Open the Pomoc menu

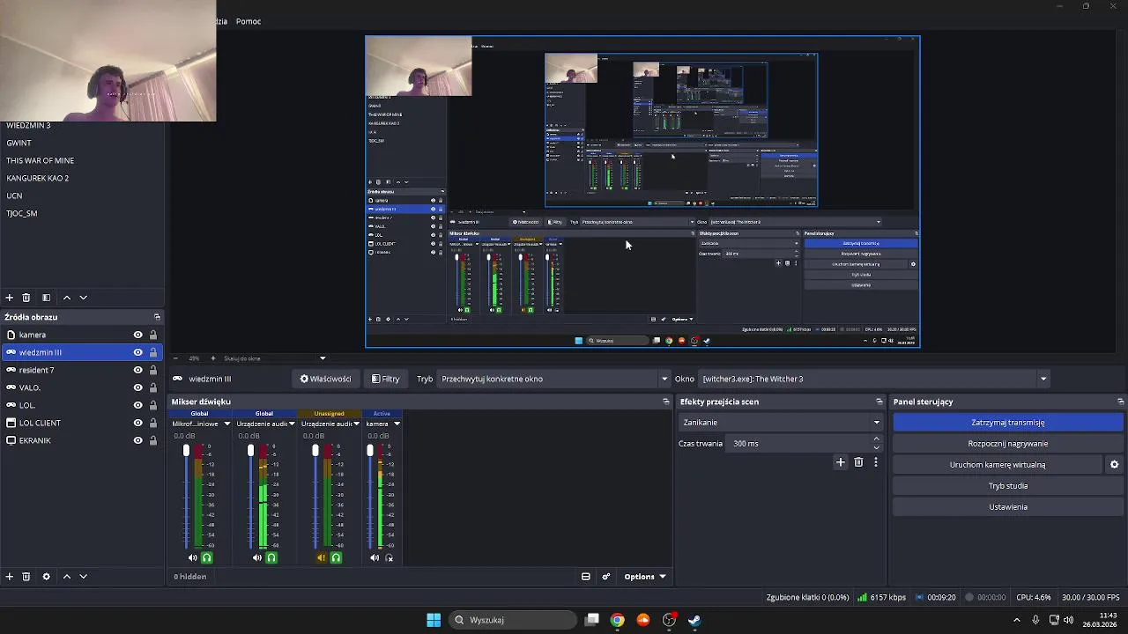click(x=249, y=21)
